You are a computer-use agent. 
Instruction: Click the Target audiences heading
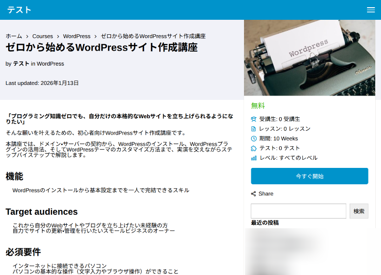click(x=41, y=212)
